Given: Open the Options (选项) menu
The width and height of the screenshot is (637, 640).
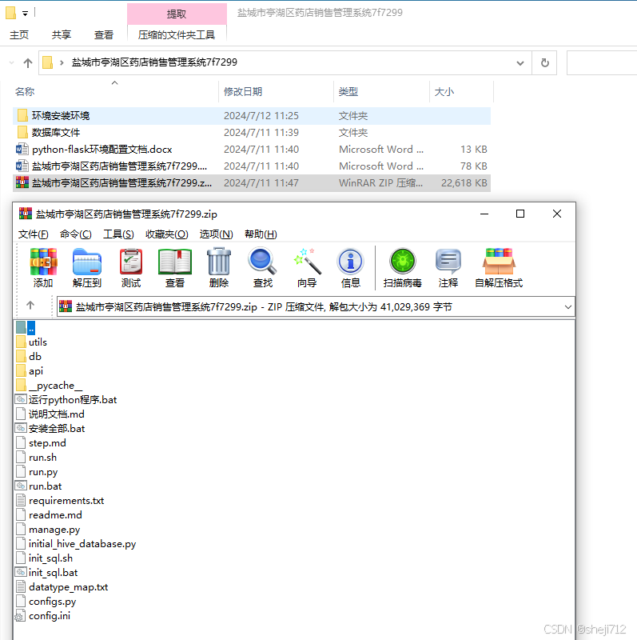Looking at the screenshot, I should 216,234.
